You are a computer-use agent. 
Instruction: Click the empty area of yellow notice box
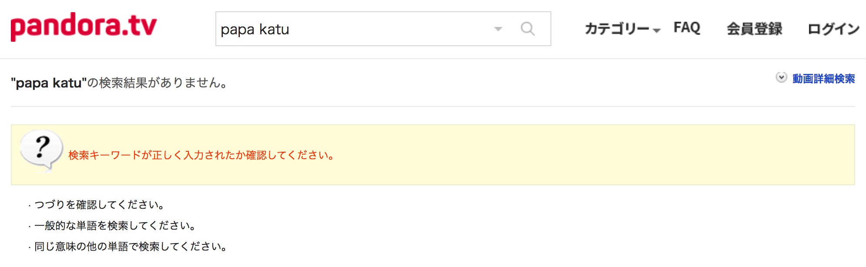click(592, 155)
